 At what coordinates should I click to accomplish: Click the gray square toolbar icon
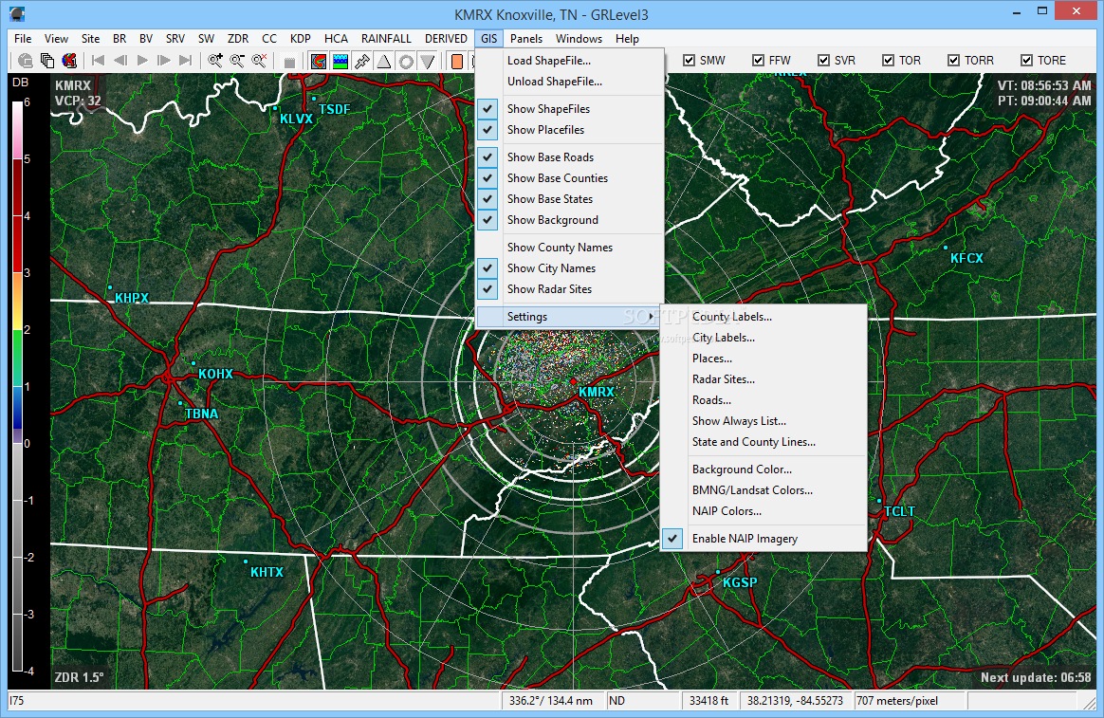coord(288,62)
